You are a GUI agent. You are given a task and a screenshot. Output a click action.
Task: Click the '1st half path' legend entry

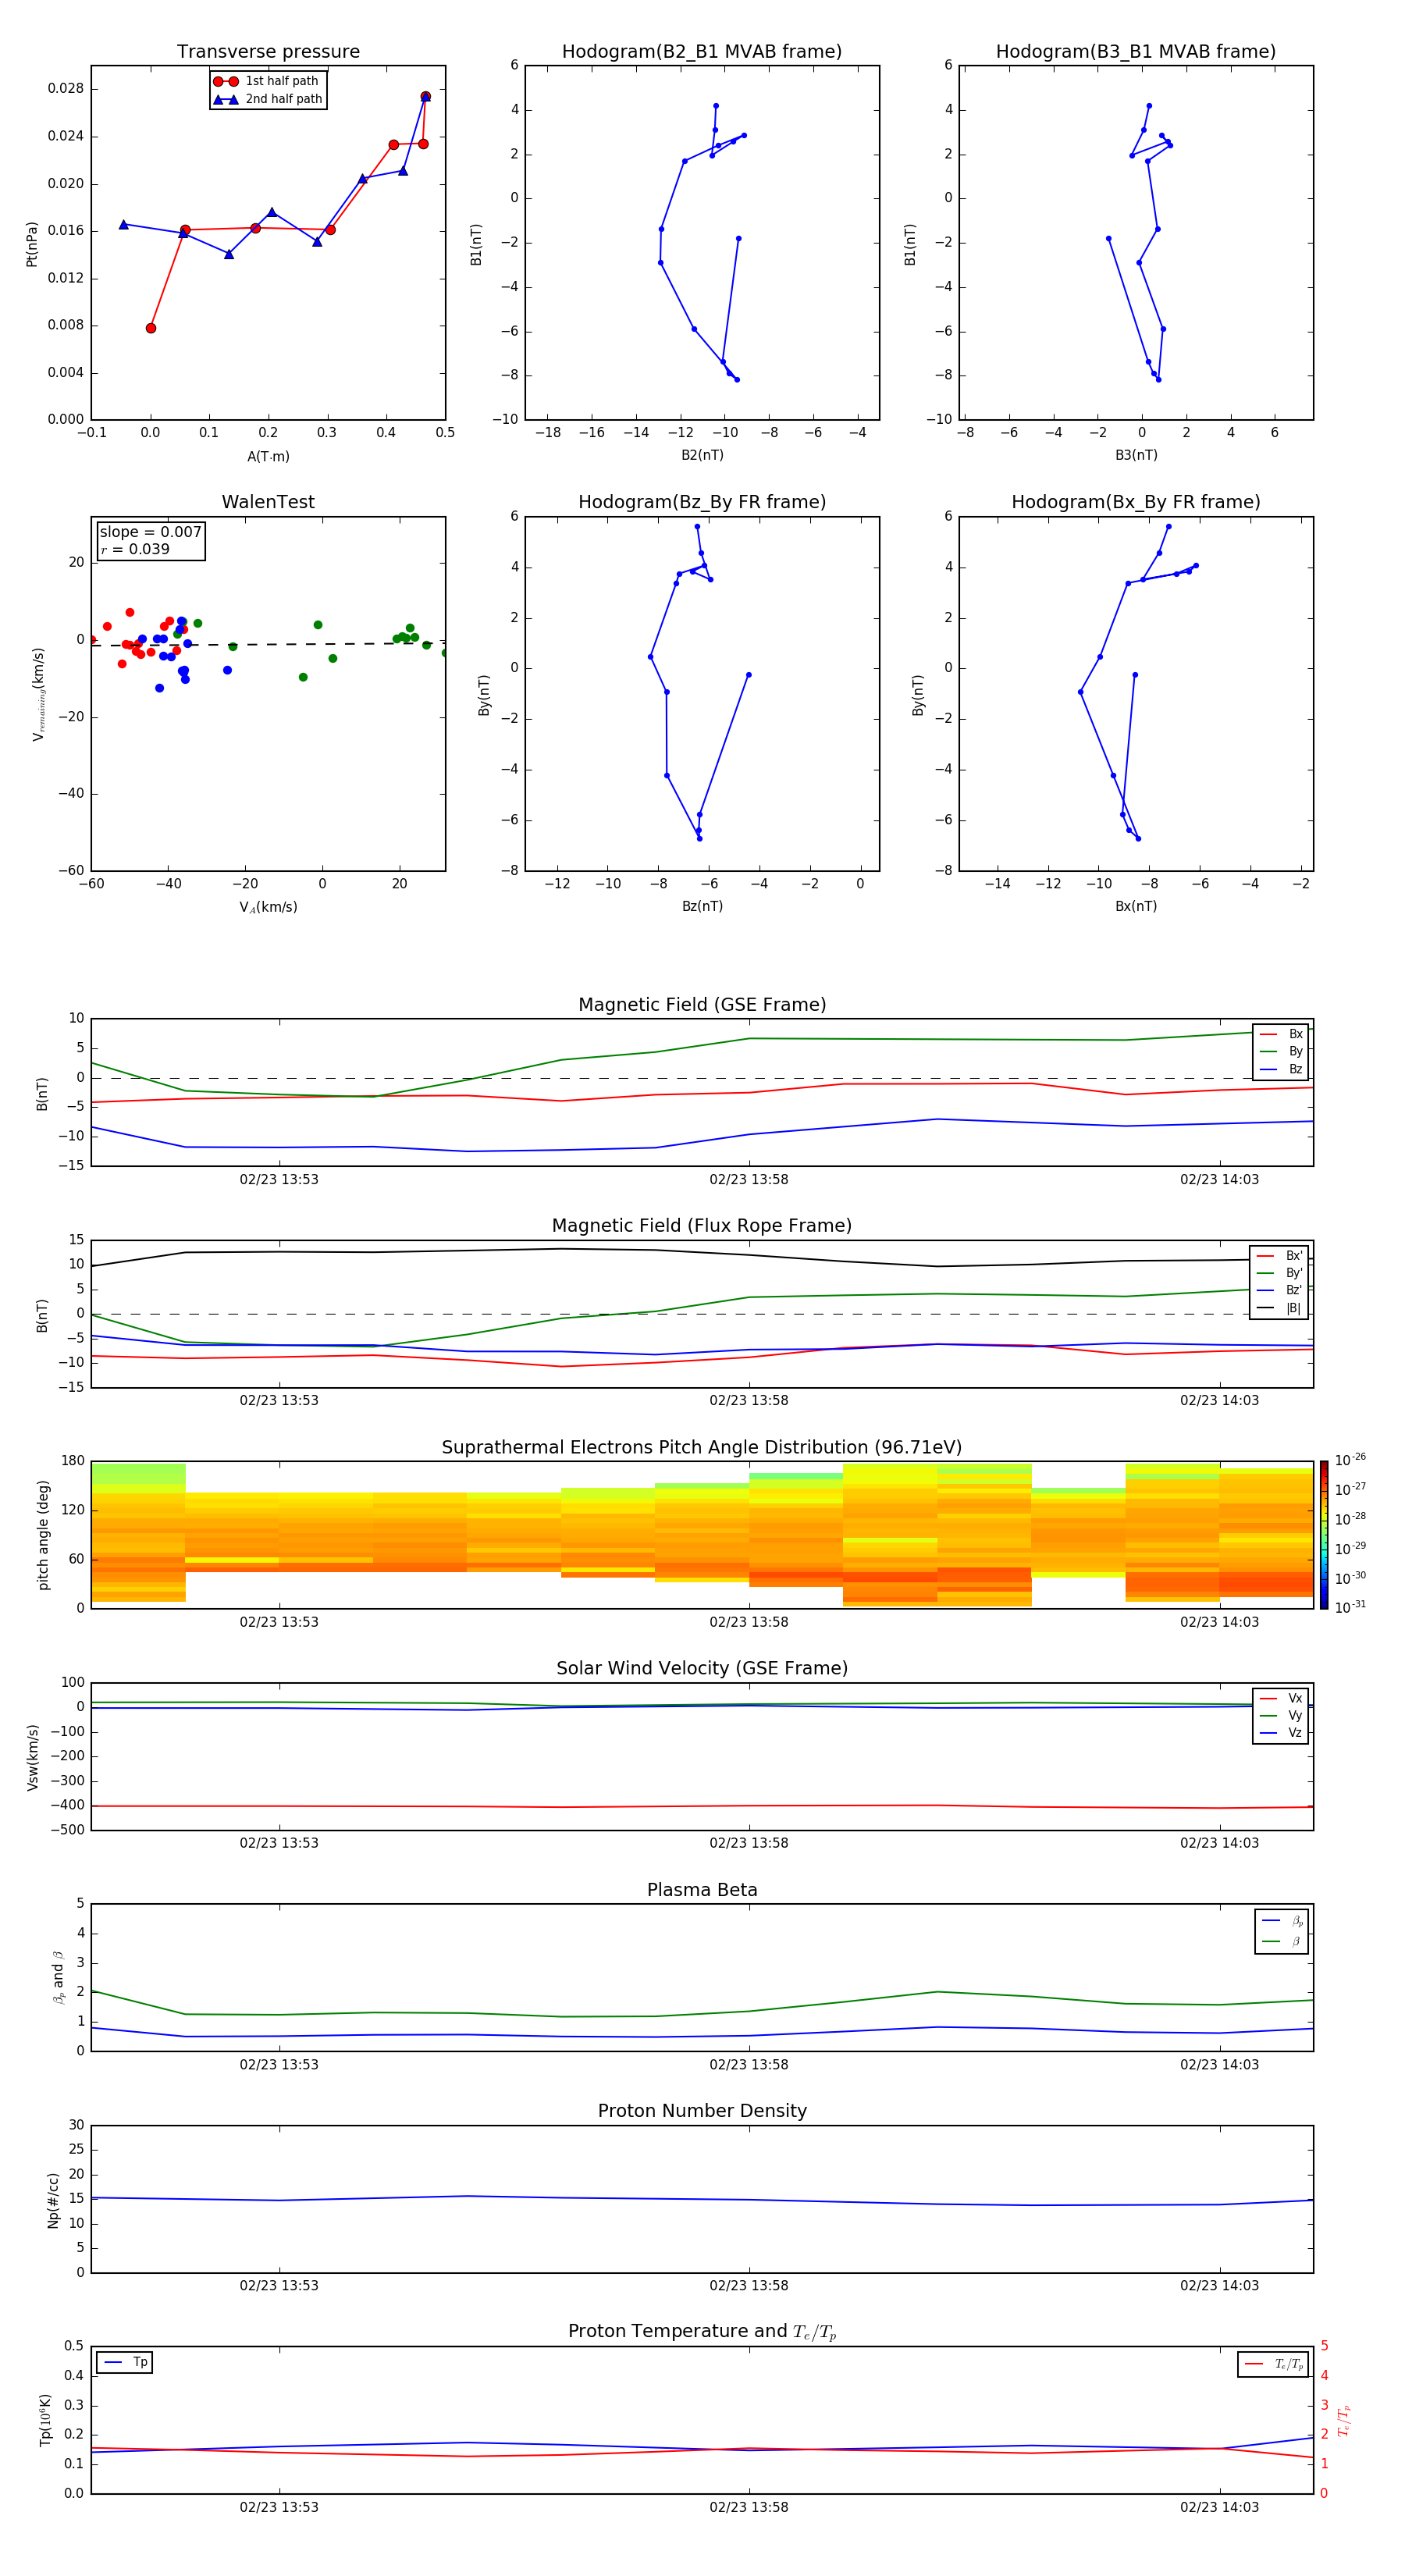point(268,81)
